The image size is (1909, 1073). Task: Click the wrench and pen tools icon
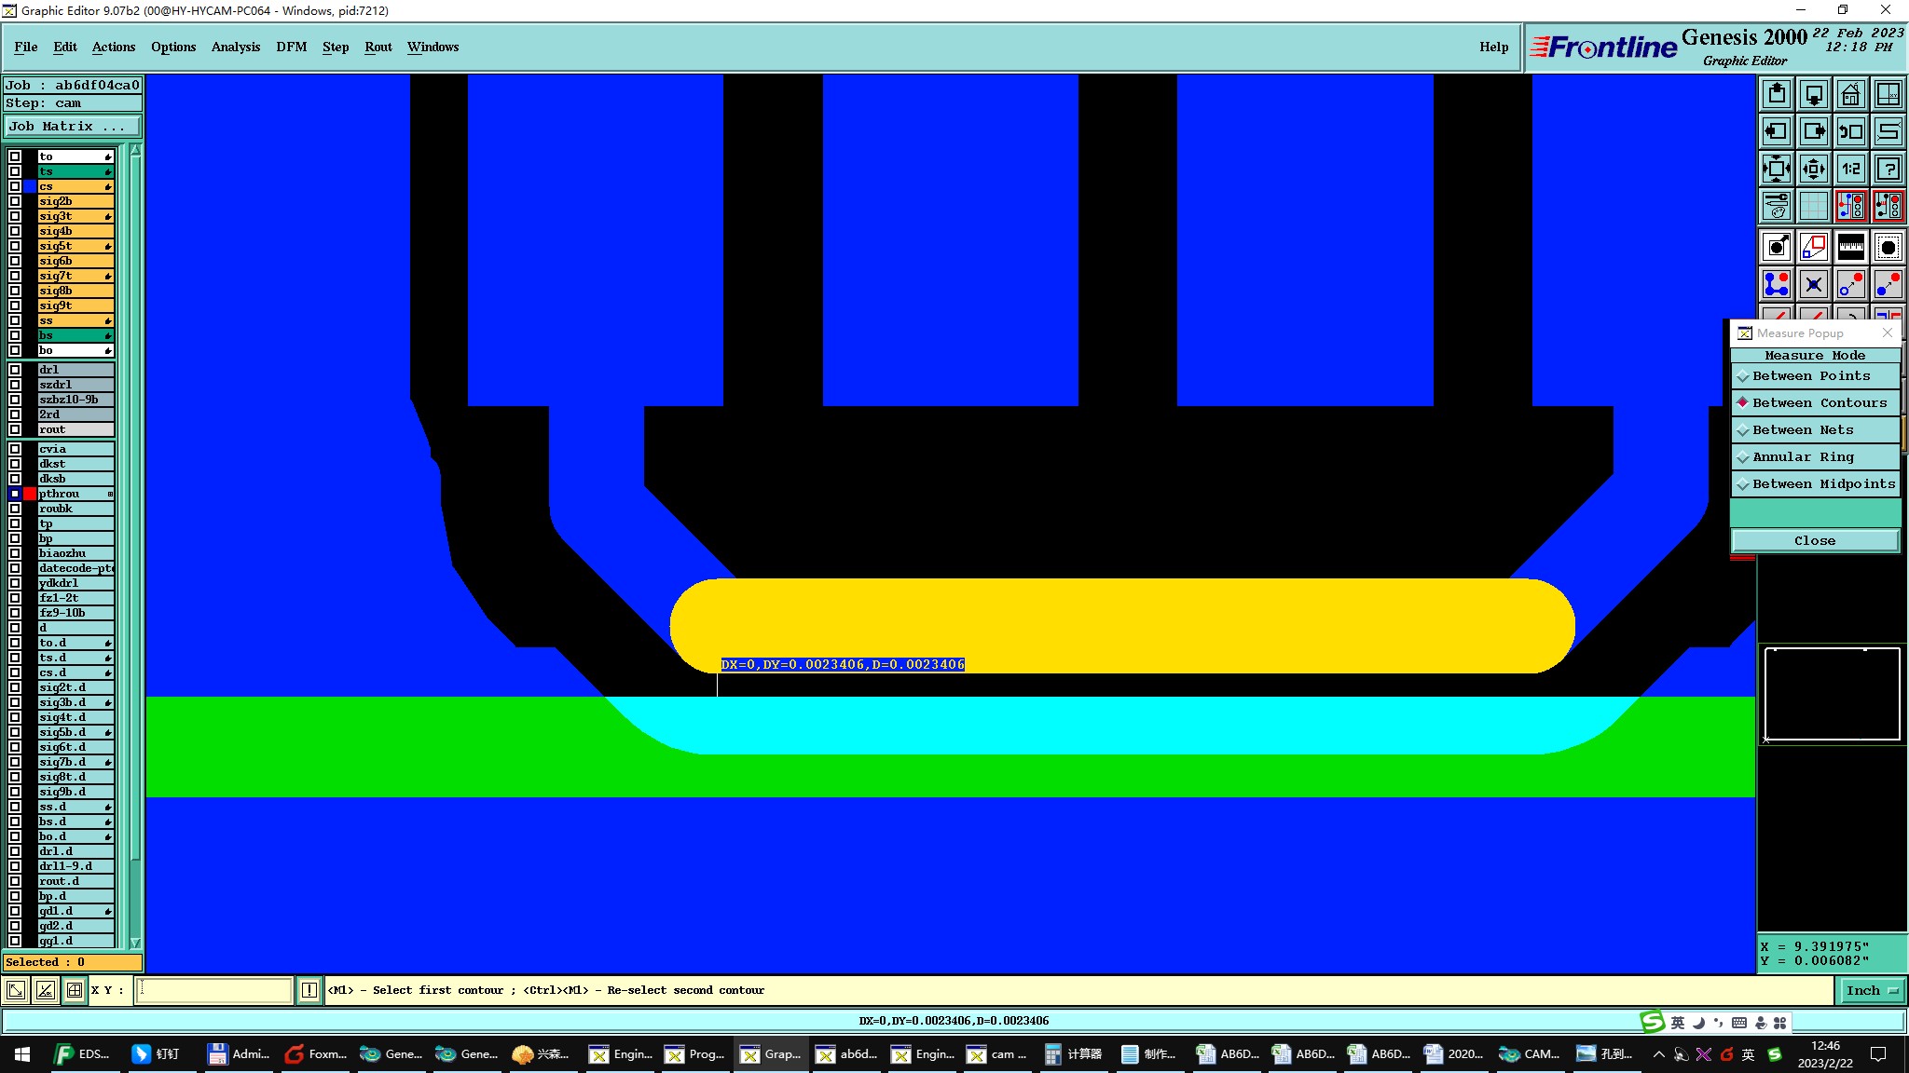1777,206
